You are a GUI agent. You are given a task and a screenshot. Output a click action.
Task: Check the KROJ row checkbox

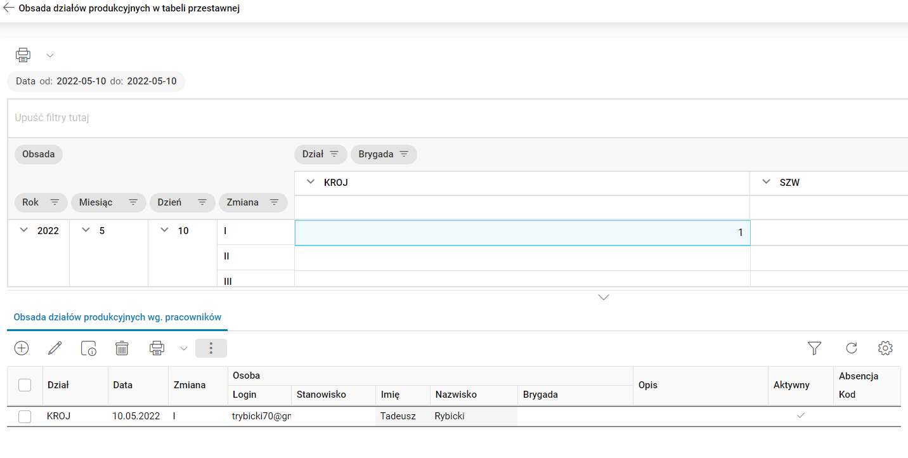pyautogui.click(x=25, y=416)
